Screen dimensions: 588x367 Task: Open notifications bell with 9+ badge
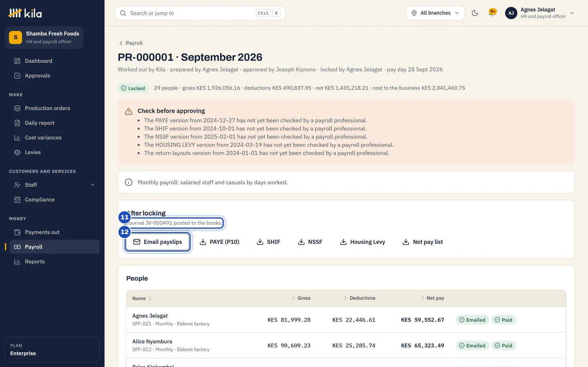(x=492, y=13)
